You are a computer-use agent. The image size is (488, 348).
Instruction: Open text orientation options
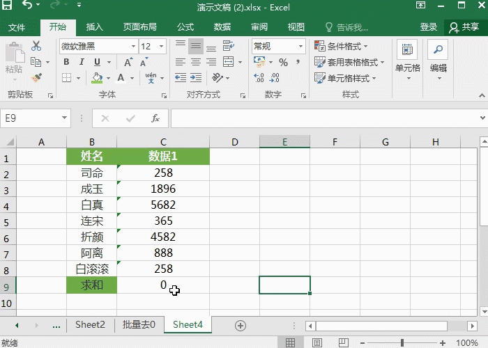coord(218,78)
